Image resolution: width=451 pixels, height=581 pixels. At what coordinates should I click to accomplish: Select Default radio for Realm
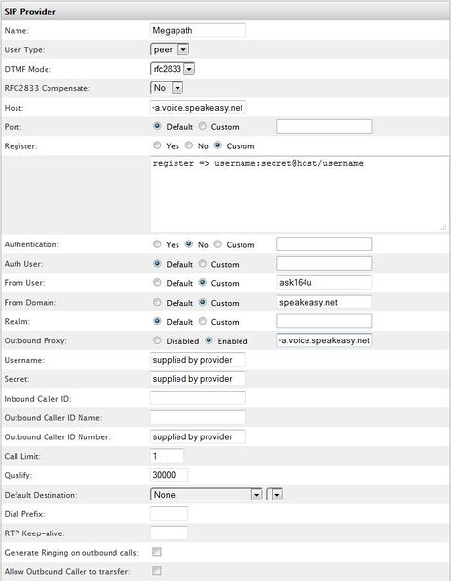pyautogui.click(x=157, y=321)
